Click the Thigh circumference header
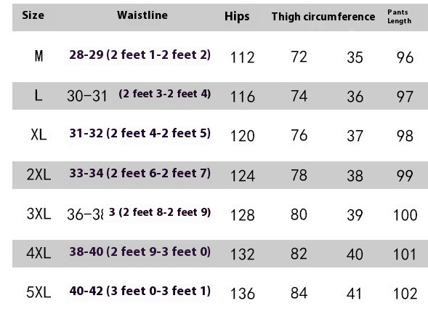This screenshot has width=428, height=314. coord(323,17)
